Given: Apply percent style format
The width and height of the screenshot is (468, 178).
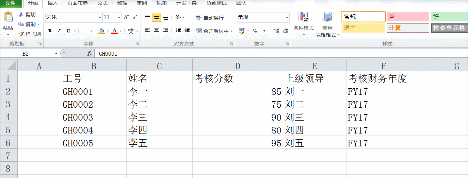Looking at the screenshot, I should tap(255, 31).
